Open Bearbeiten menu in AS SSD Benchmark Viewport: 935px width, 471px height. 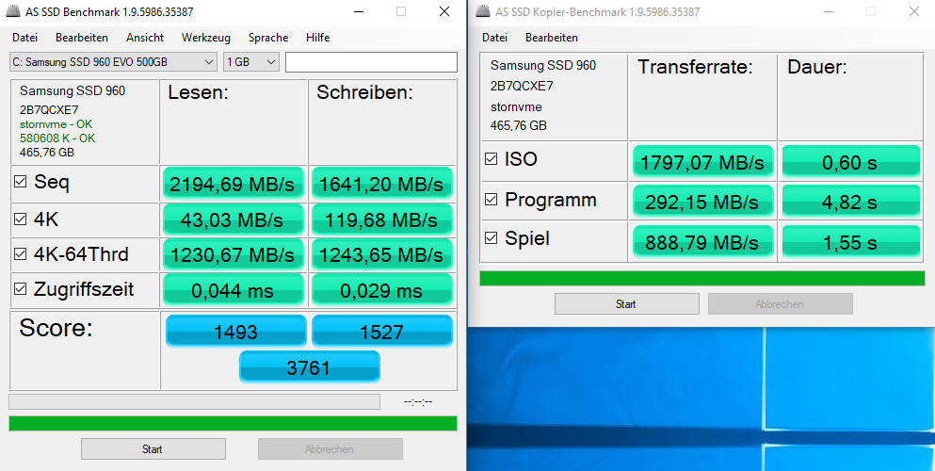click(82, 38)
